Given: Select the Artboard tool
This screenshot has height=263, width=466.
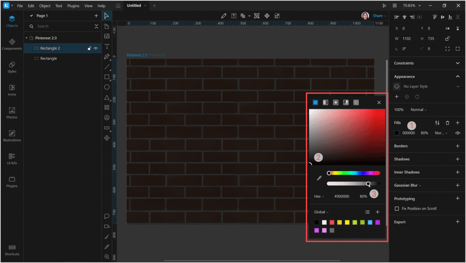Looking at the screenshot, I should tap(106, 26).
